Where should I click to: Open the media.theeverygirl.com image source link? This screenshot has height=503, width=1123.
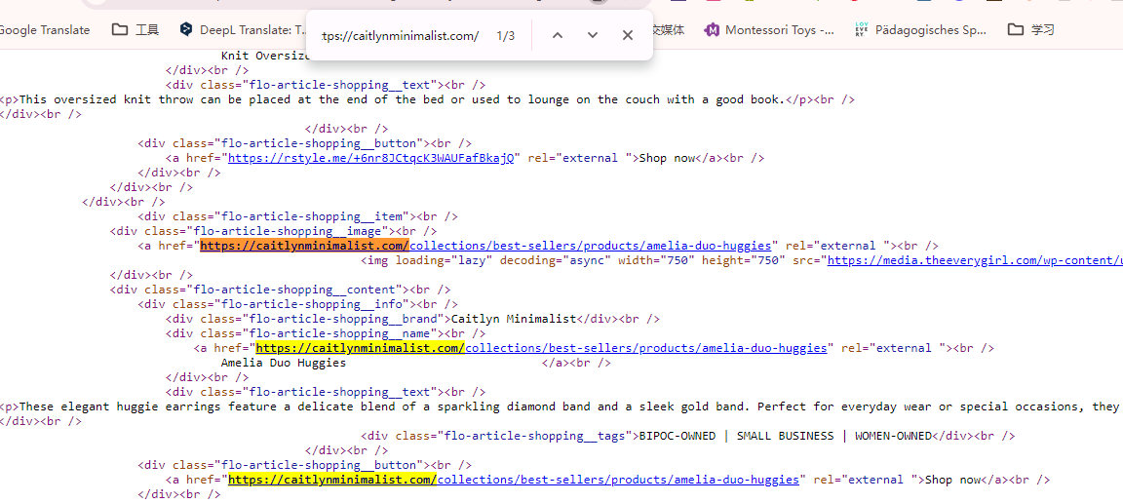point(975,261)
